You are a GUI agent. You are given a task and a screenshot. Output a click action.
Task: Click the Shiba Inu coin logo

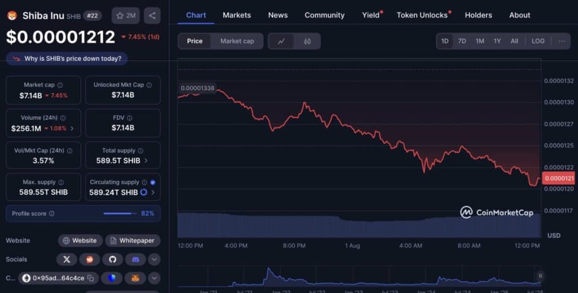(x=12, y=15)
